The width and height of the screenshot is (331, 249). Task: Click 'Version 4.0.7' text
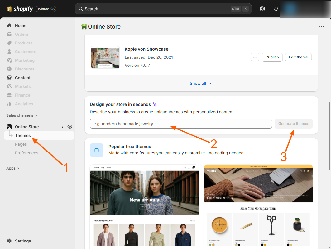137,66
